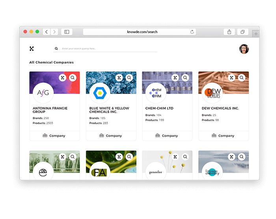276x219 pixels.
Task: Click the Knowde icon on Dew Chemicals card
Action: 231,78
